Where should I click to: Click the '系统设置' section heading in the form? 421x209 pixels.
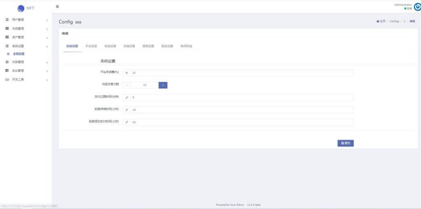[108, 61]
